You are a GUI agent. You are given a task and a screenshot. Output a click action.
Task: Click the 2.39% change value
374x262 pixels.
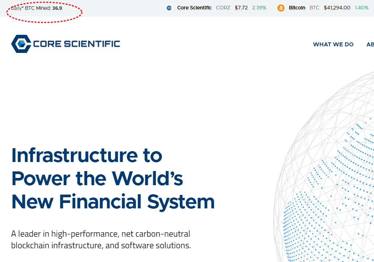[x=259, y=8]
